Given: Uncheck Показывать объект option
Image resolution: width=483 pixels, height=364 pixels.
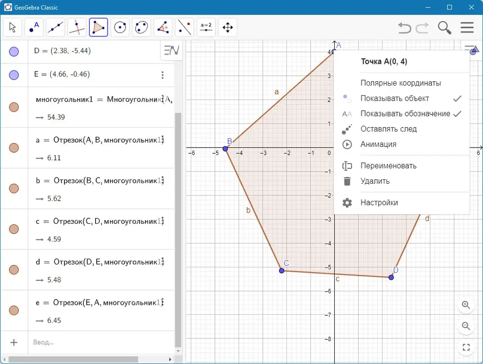Looking at the screenshot, I should (401, 98).
